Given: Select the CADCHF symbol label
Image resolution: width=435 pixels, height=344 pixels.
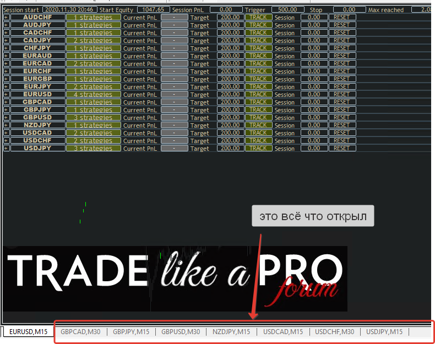Looking at the screenshot, I should pyautogui.click(x=37, y=32).
